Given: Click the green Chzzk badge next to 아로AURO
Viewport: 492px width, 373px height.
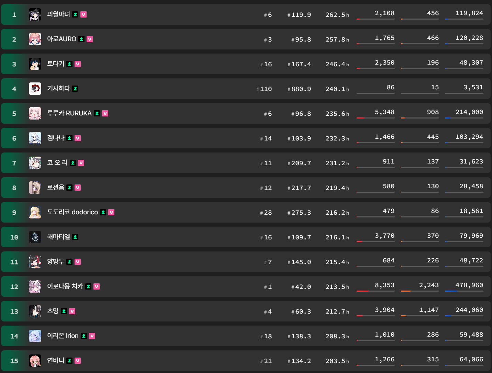Looking at the screenshot, I should (81, 39).
